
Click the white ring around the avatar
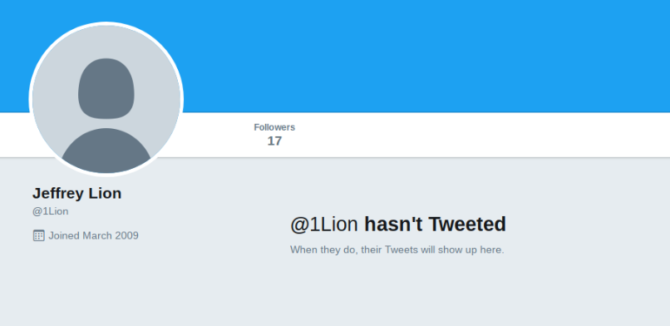tap(106, 23)
